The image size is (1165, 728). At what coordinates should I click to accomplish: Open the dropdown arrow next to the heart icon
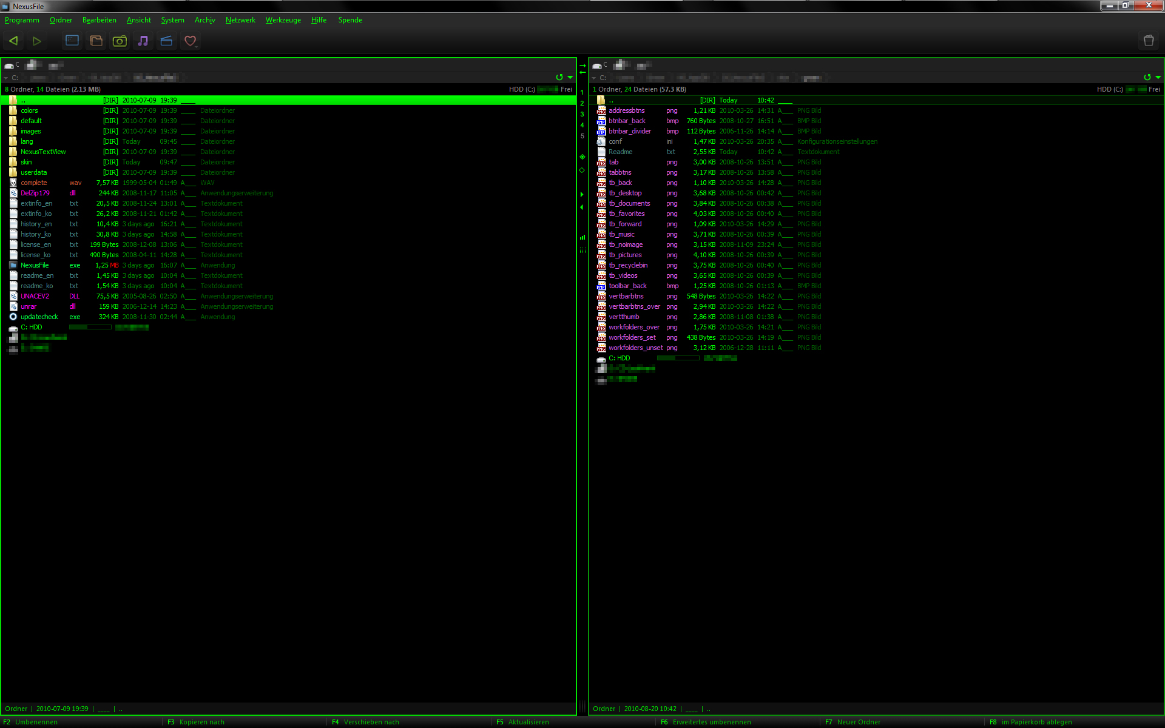pos(196,47)
